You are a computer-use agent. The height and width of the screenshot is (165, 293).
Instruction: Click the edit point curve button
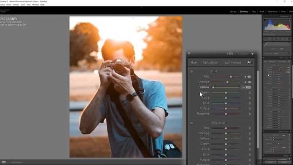288,53
